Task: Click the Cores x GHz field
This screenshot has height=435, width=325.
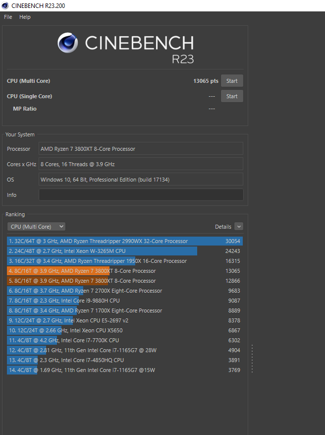Action: click(x=141, y=164)
